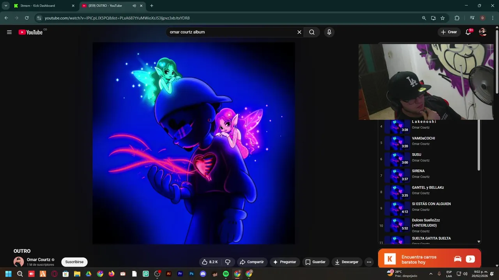Open the volume tray icon
The height and width of the screenshot is (280, 499).
pos(465,274)
